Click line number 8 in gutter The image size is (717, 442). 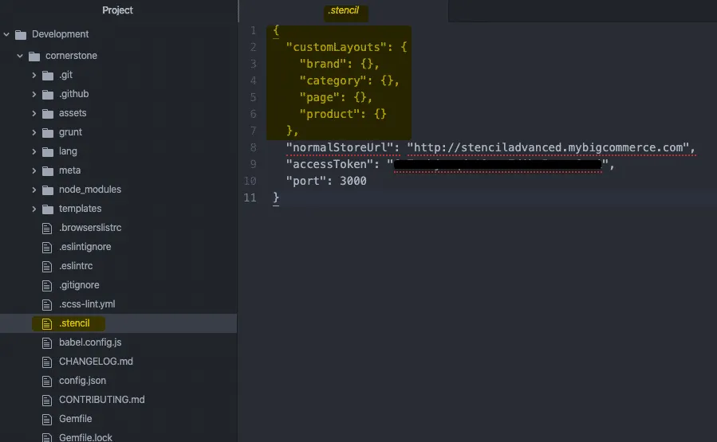click(x=254, y=147)
